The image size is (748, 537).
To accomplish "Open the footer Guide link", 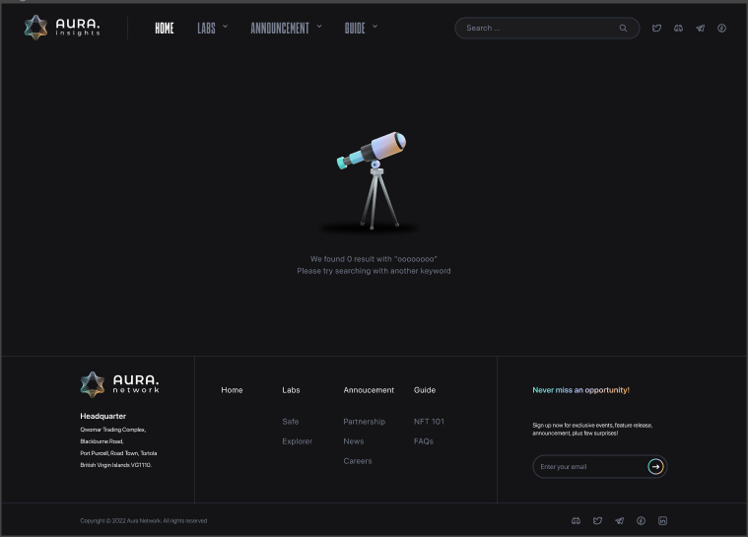I will [425, 390].
